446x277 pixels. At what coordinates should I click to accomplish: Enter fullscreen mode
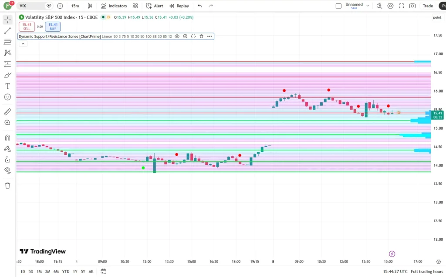coord(401,6)
